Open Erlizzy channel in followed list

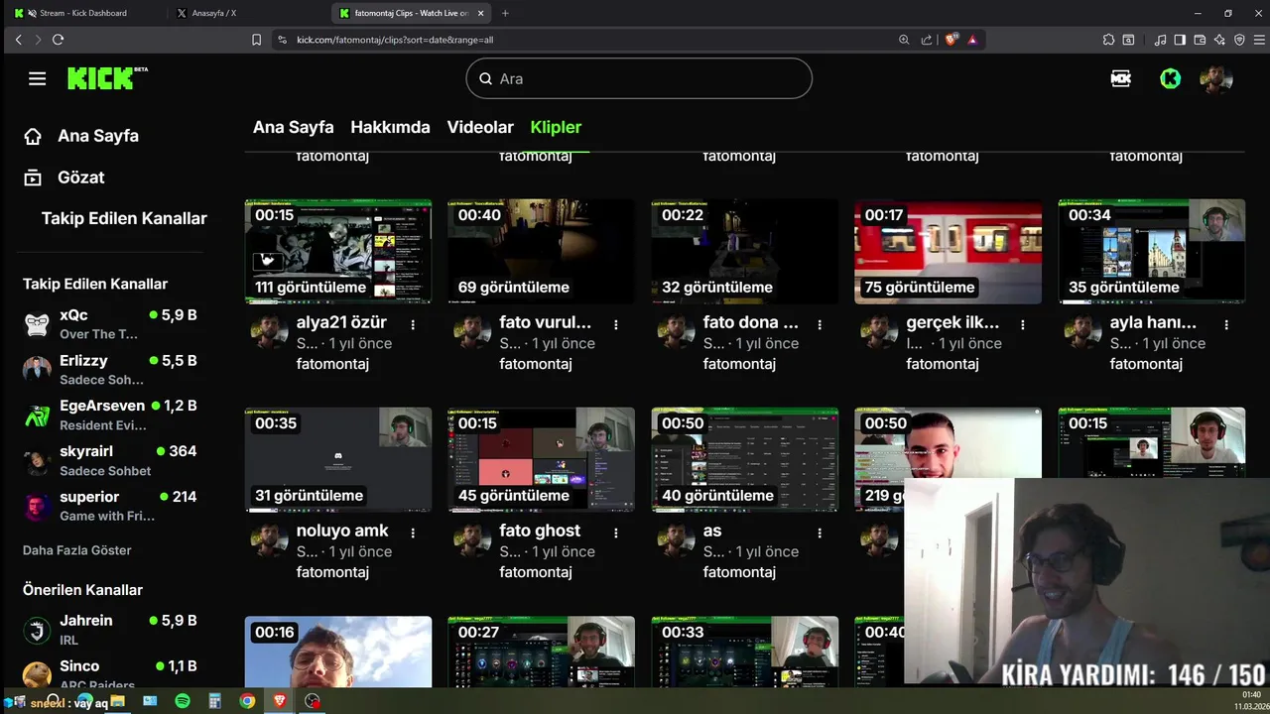[x=109, y=369]
